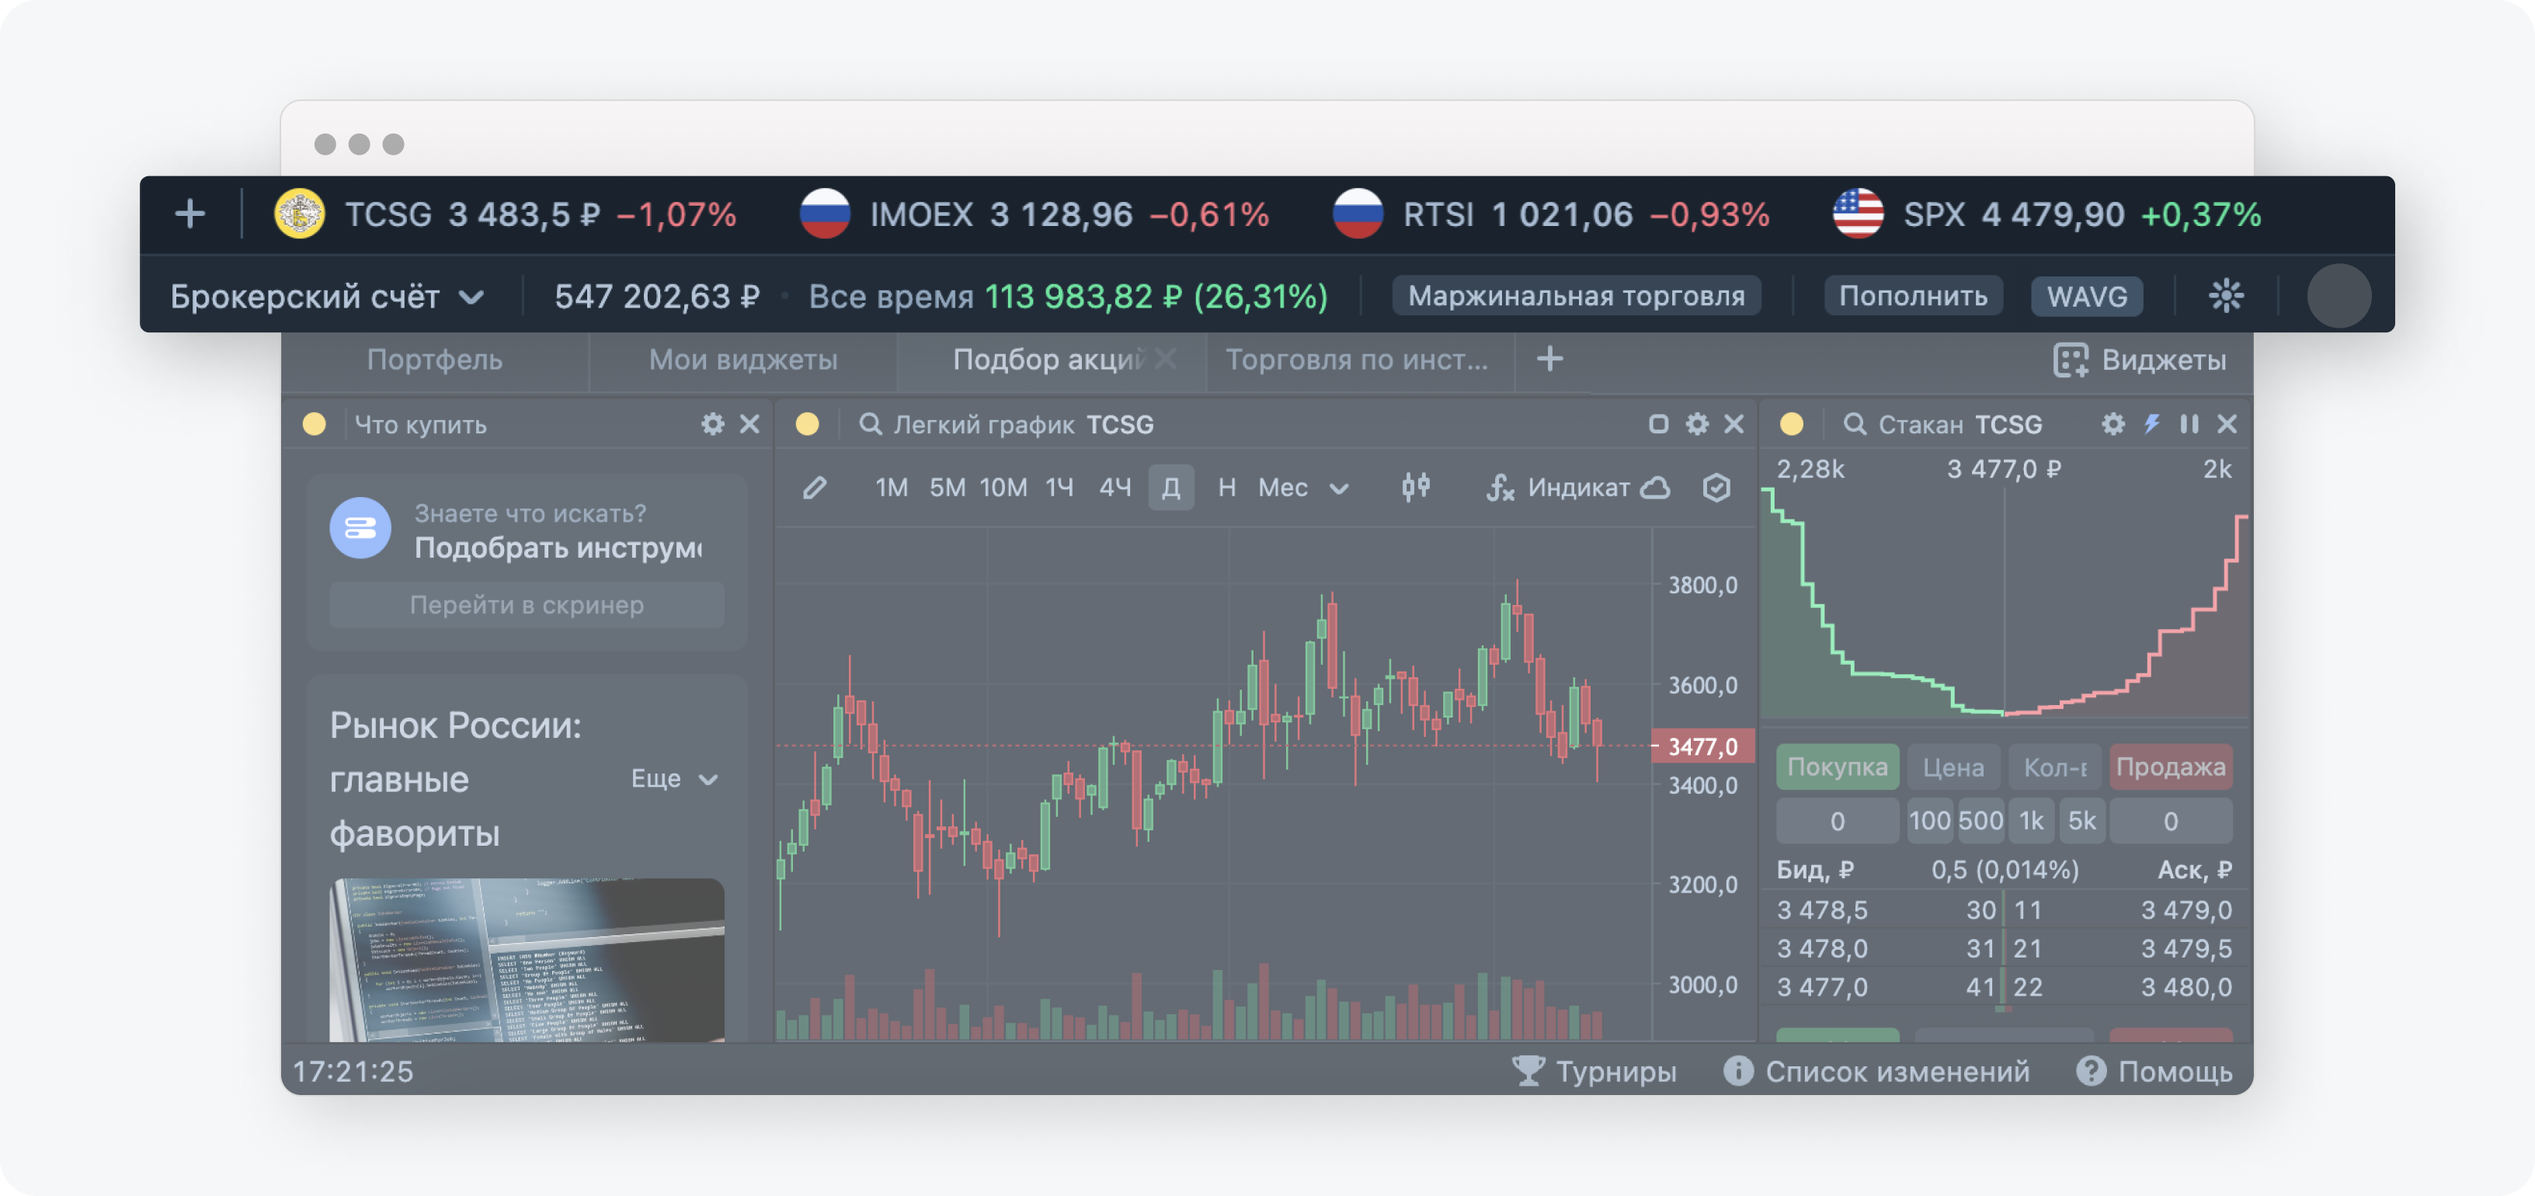2535x1196 pixels.
Task: Open the Мои виджеты tab
Action: (x=743, y=360)
